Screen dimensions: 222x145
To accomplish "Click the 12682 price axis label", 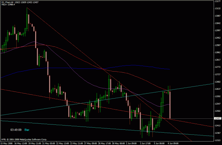I will pyautogui.click(x=218, y=82).
